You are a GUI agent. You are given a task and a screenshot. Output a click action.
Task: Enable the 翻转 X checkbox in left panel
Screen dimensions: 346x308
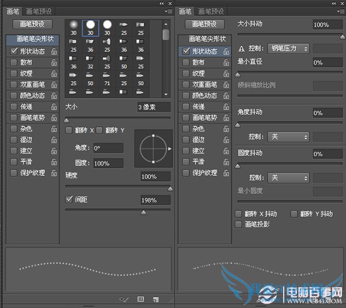coord(69,130)
